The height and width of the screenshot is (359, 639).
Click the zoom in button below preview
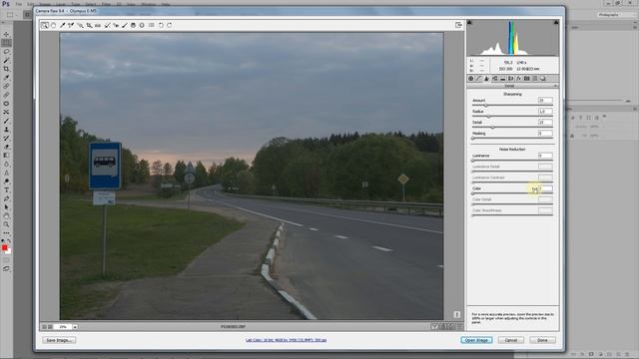coord(50,327)
